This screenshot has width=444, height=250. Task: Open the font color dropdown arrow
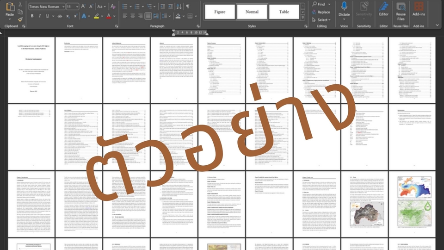pos(114,16)
